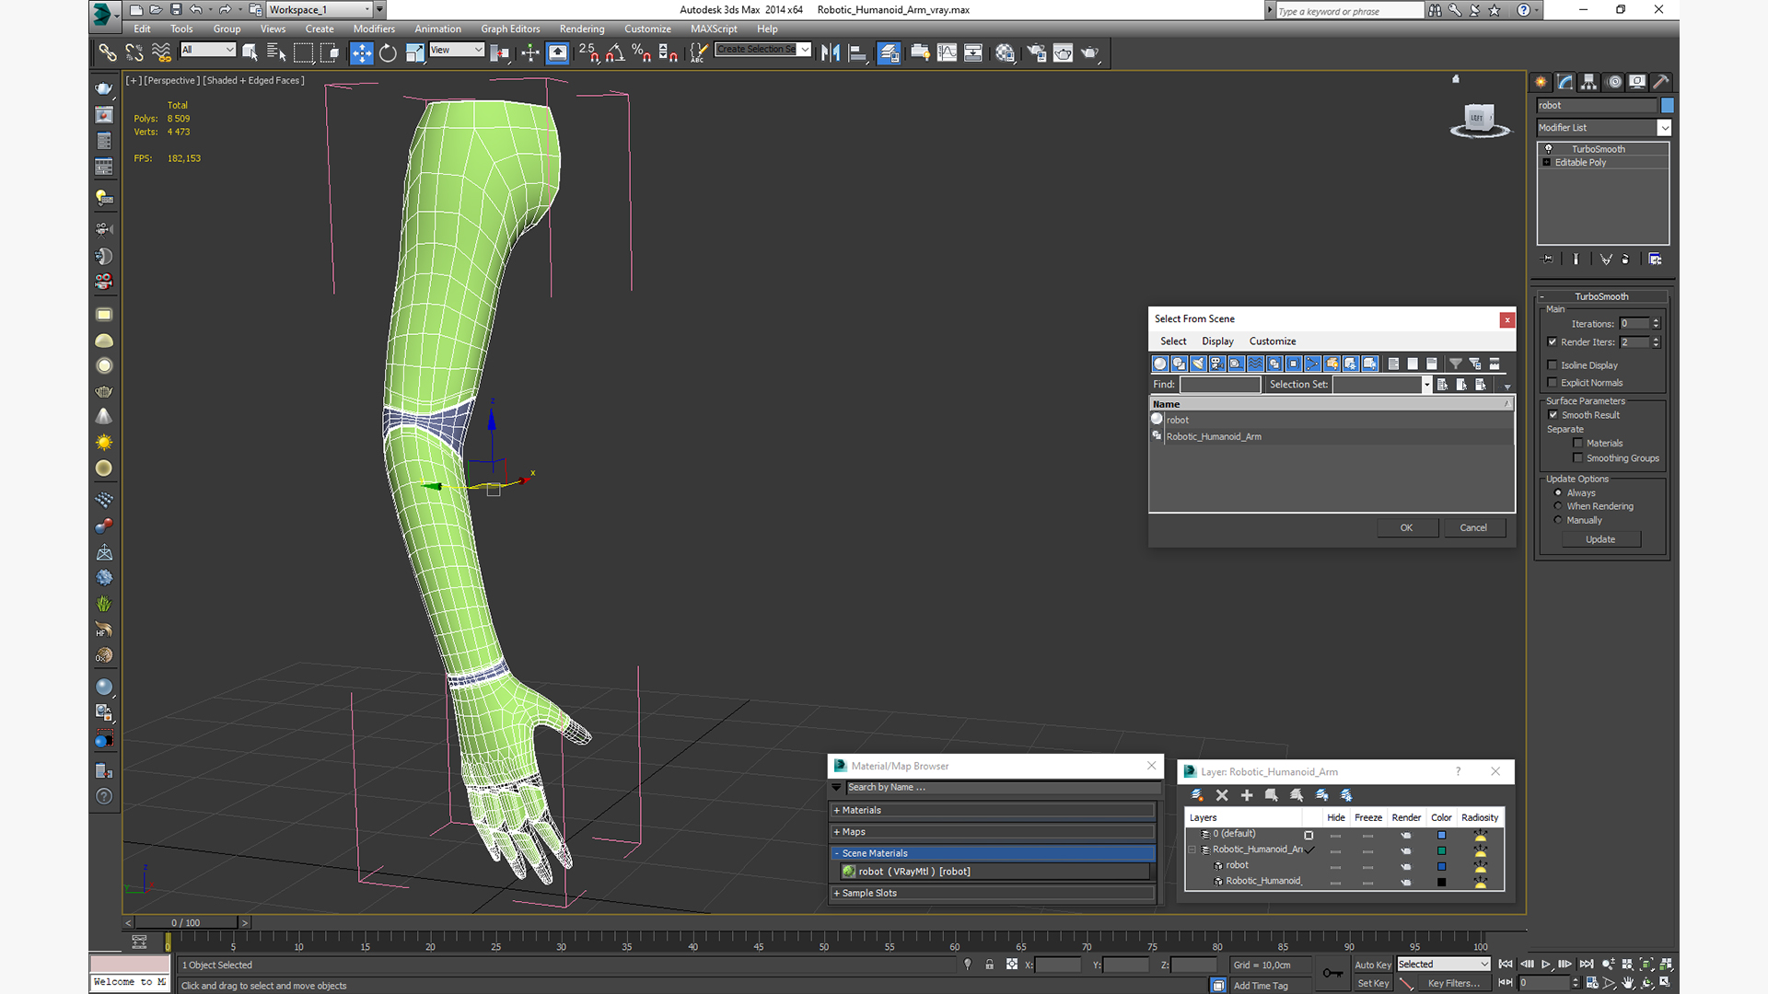1768x994 pixels.
Task: Collapse Scene Materials group
Action: click(992, 853)
